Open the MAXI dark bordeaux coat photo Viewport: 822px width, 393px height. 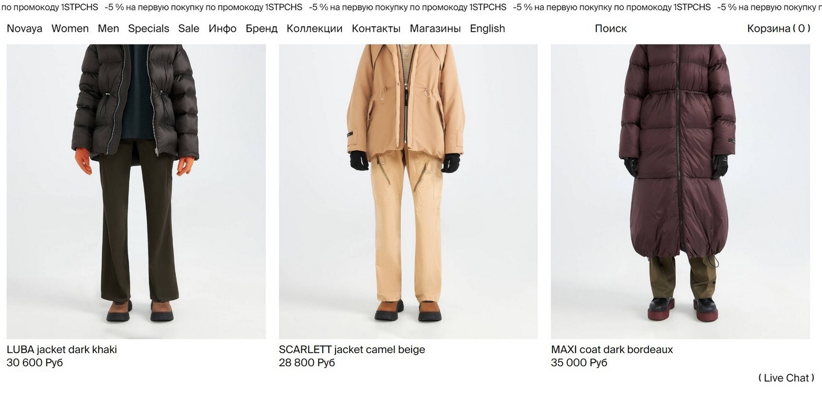coord(681,191)
